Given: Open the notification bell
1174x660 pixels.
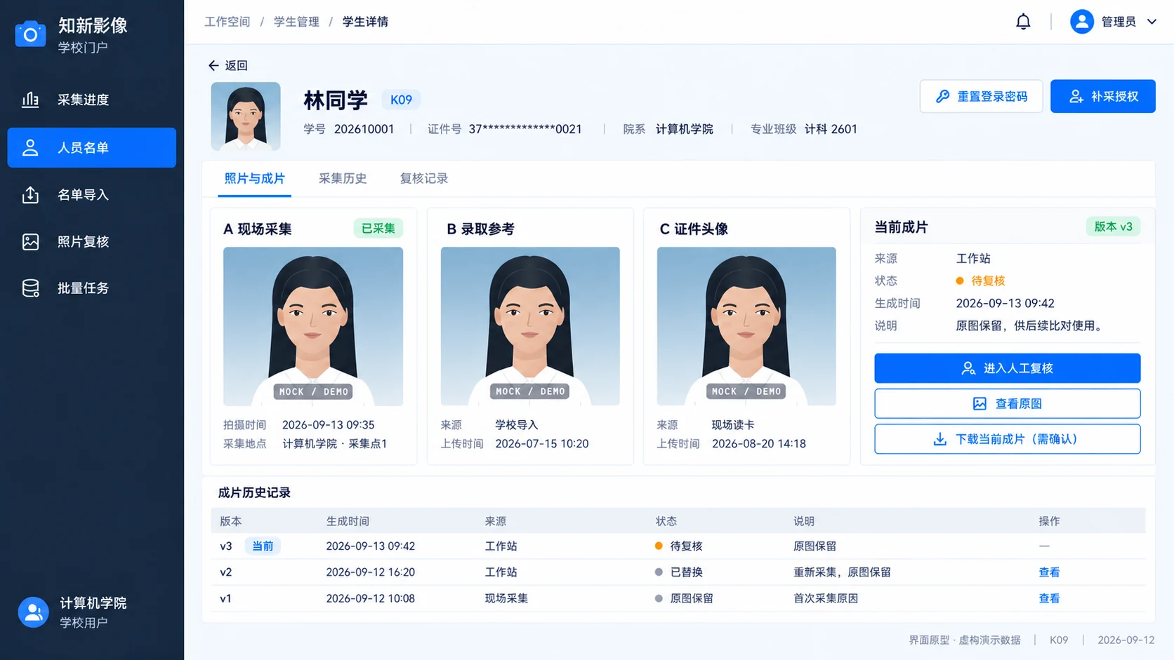Looking at the screenshot, I should pos(1023,22).
